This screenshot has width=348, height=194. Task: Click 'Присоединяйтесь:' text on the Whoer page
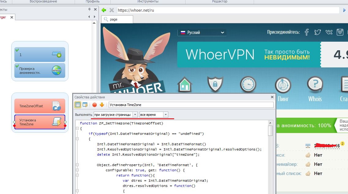click(x=283, y=32)
